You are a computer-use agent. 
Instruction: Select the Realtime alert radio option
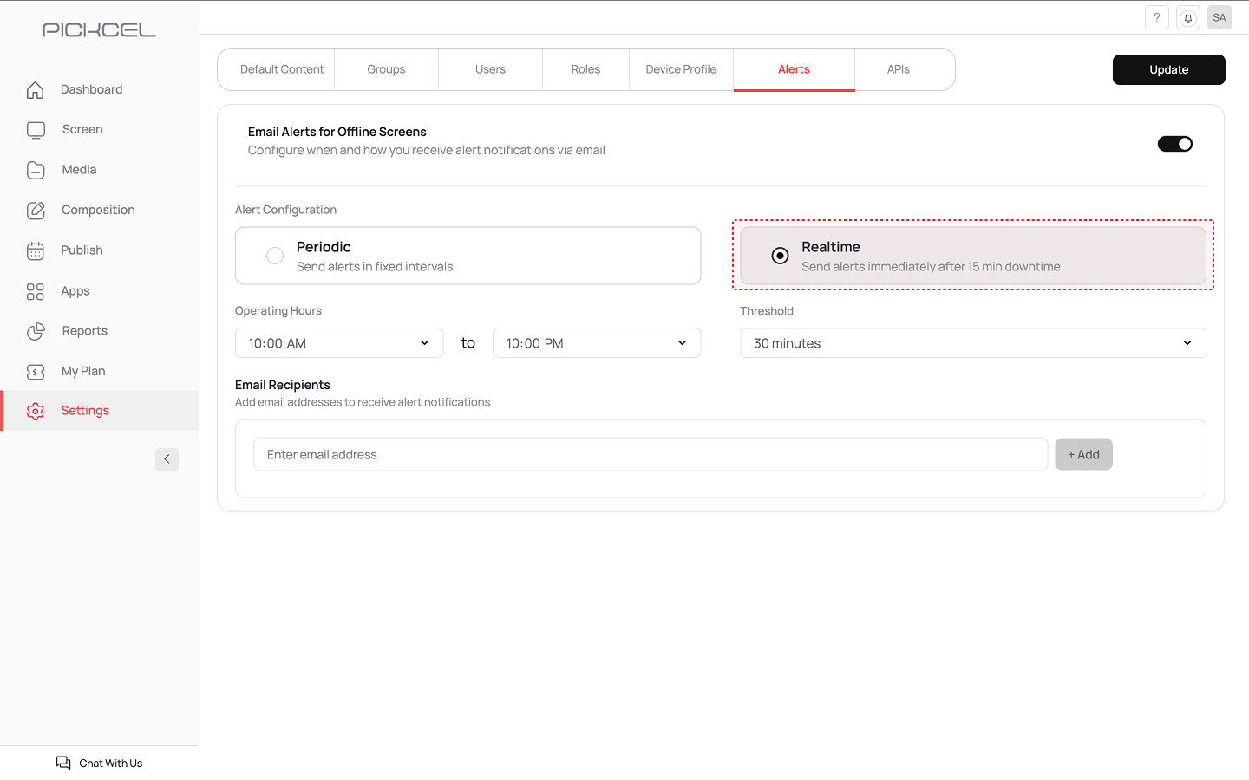click(780, 256)
